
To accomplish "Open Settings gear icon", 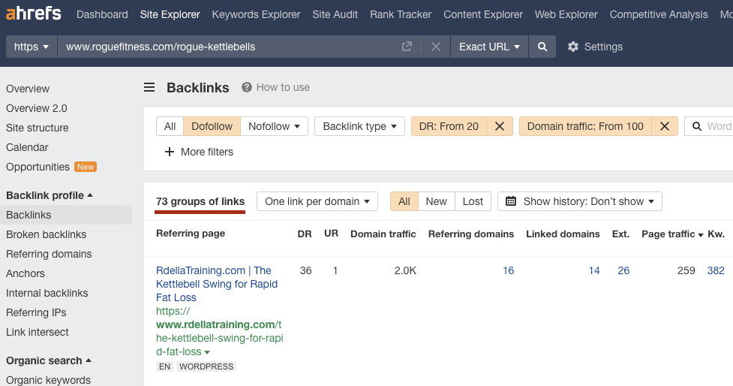I will pos(573,47).
